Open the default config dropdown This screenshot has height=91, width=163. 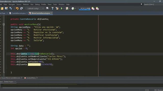[x=35, y=8]
